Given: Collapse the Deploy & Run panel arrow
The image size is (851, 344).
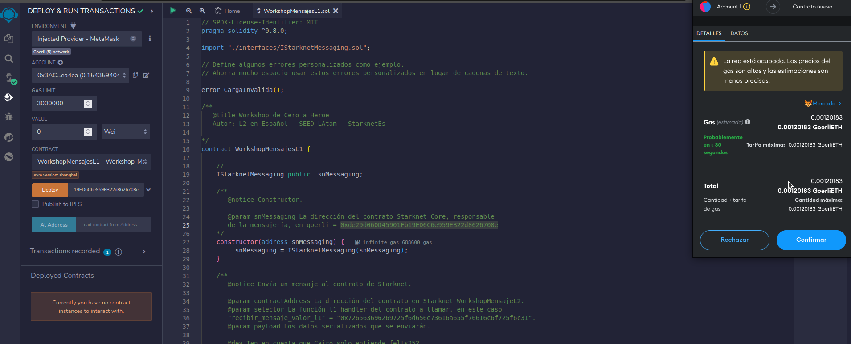Looking at the screenshot, I should [x=152, y=11].
